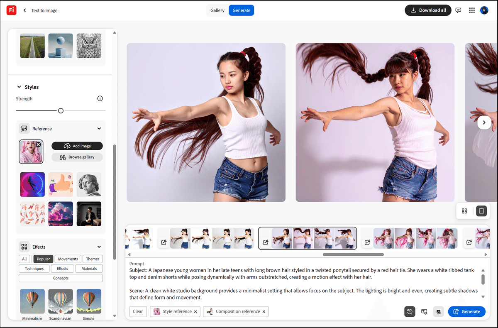Show next image with the right chevron
The height and width of the screenshot is (328, 498).
tap(484, 122)
